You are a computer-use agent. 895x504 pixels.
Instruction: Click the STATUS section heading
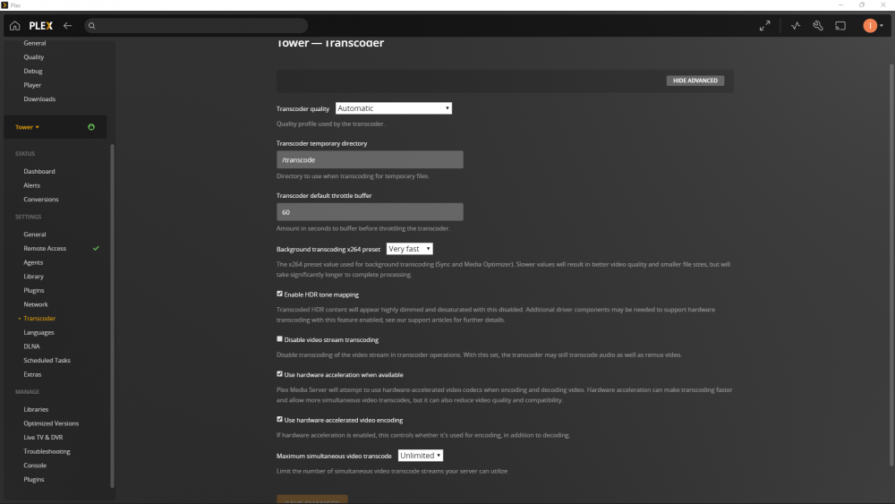tap(25, 154)
